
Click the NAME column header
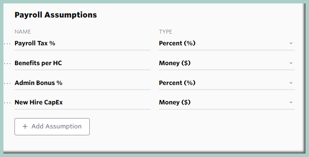point(23,32)
